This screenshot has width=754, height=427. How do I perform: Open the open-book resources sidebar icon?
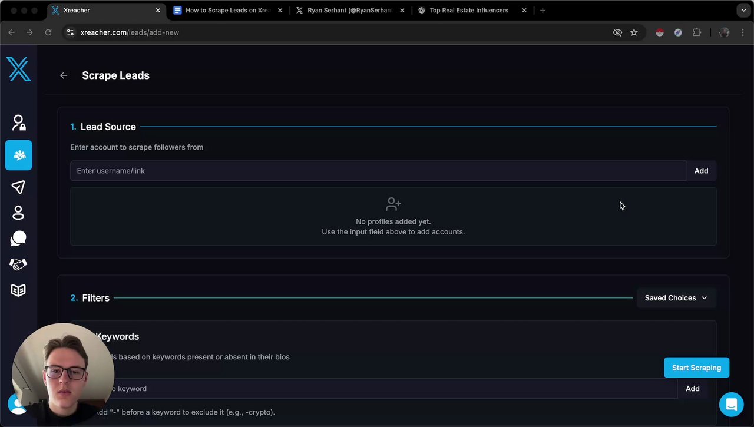[18, 290]
